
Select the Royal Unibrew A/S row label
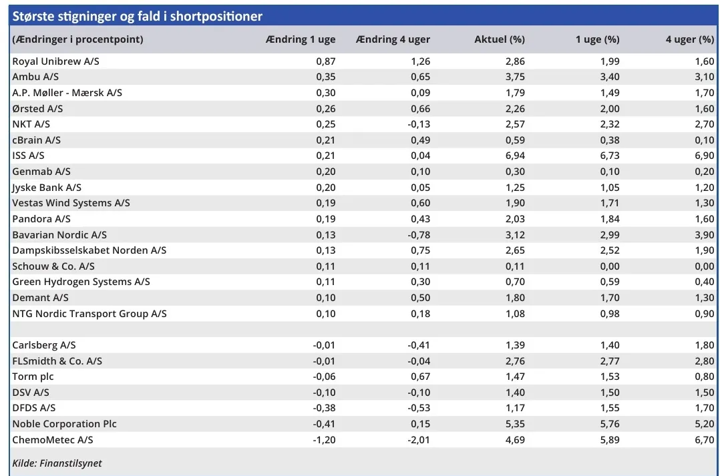(x=55, y=61)
